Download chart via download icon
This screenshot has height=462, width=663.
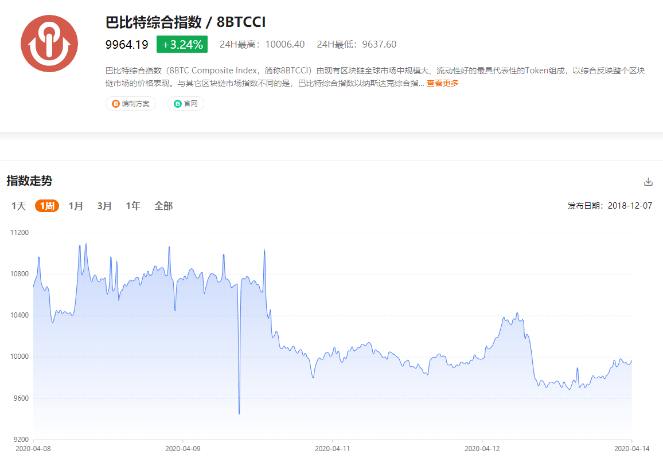648,182
